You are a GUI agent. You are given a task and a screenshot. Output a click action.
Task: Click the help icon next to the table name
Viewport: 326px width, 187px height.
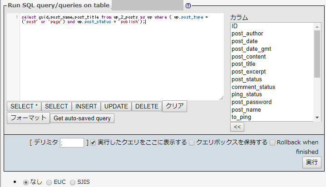188,6
